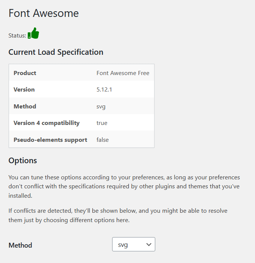The height and width of the screenshot is (263, 255).
Task: Click the 'Font Awesome' page heading
Action: coord(43,13)
